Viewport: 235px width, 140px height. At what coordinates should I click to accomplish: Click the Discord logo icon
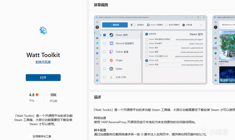(111, 43)
